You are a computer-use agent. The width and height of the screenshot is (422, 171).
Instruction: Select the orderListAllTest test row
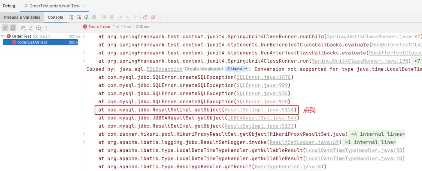coord(40,42)
